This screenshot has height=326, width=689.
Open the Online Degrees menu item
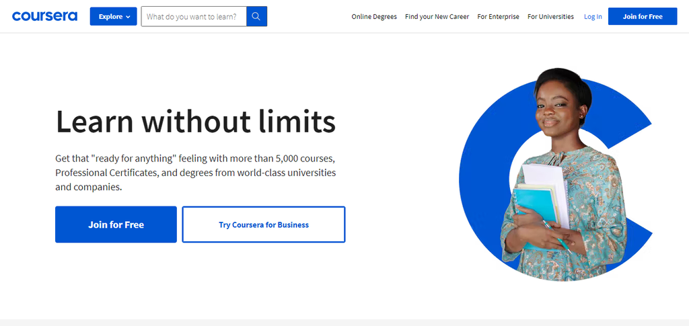[374, 16]
